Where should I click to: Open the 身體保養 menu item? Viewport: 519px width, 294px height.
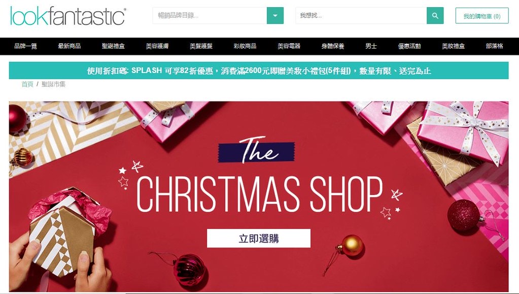pos(333,46)
